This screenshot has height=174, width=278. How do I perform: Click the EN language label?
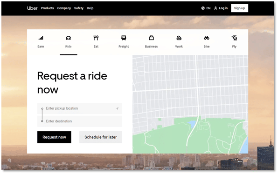(x=208, y=8)
